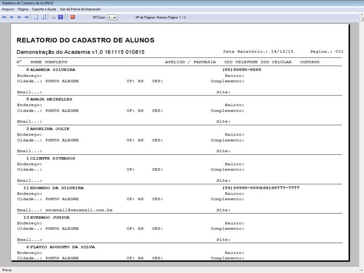Jump to last page arrow icon
This screenshot has width=364, height=273.
click(x=26, y=17)
